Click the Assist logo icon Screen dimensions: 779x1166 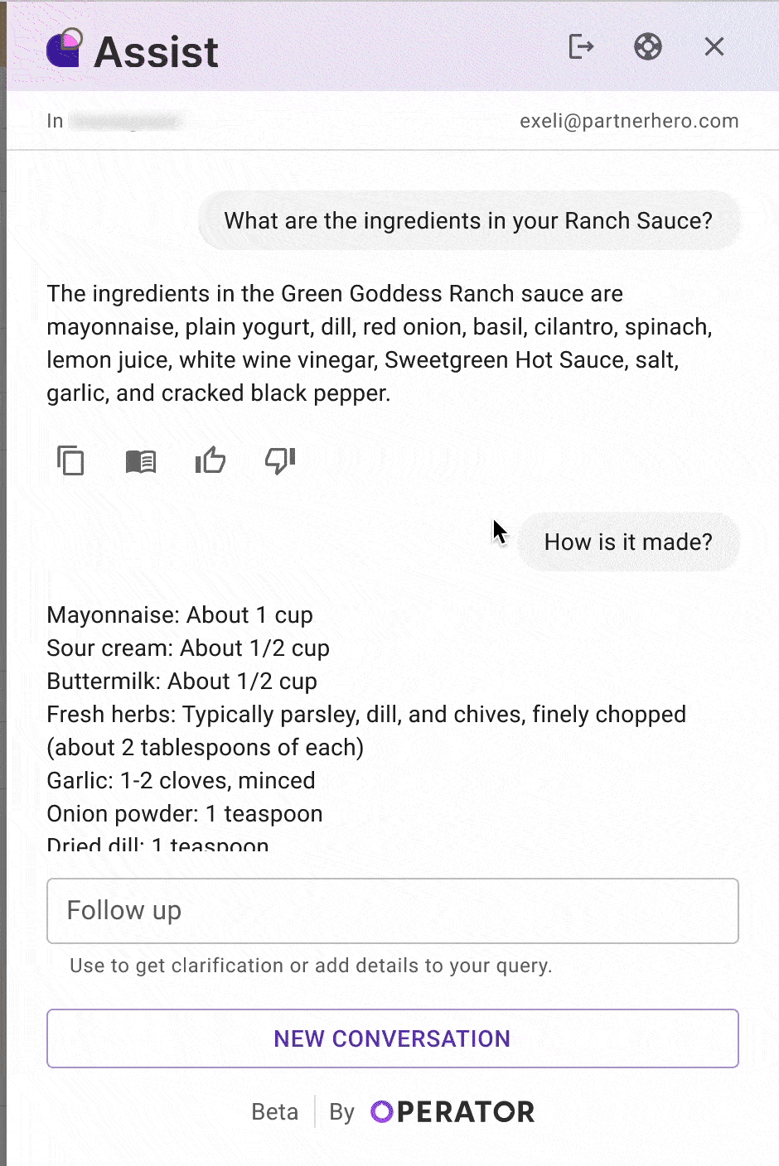(x=65, y=49)
